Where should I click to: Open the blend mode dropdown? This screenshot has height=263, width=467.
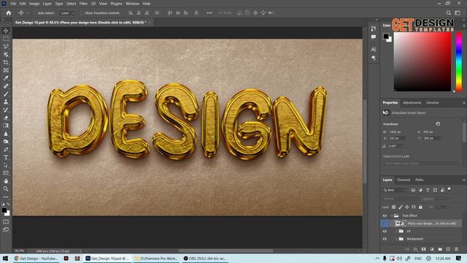(x=401, y=198)
